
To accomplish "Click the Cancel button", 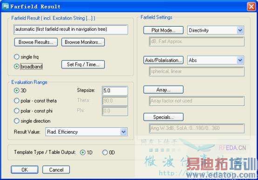I will click(56, 170).
